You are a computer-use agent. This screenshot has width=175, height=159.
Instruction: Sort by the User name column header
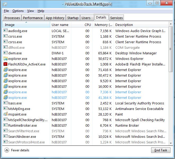click(61, 25)
